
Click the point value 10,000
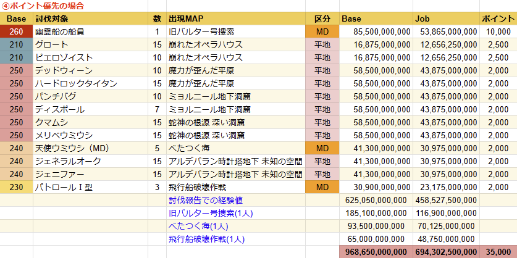click(498, 32)
